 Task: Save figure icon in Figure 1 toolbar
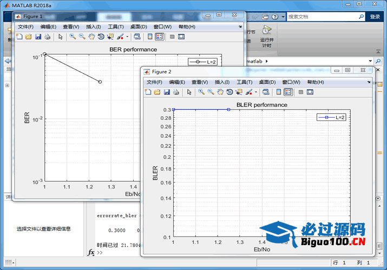click(38, 37)
